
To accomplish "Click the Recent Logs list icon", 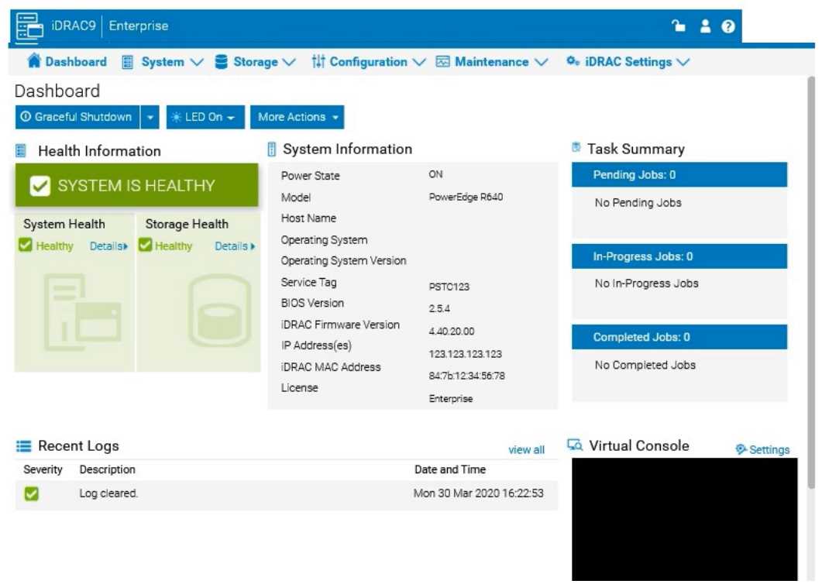I will point(23,445).
